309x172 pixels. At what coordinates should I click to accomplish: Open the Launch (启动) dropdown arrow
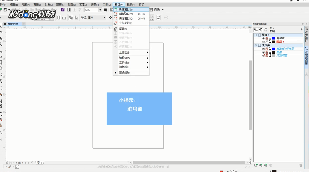pos(163,10)
